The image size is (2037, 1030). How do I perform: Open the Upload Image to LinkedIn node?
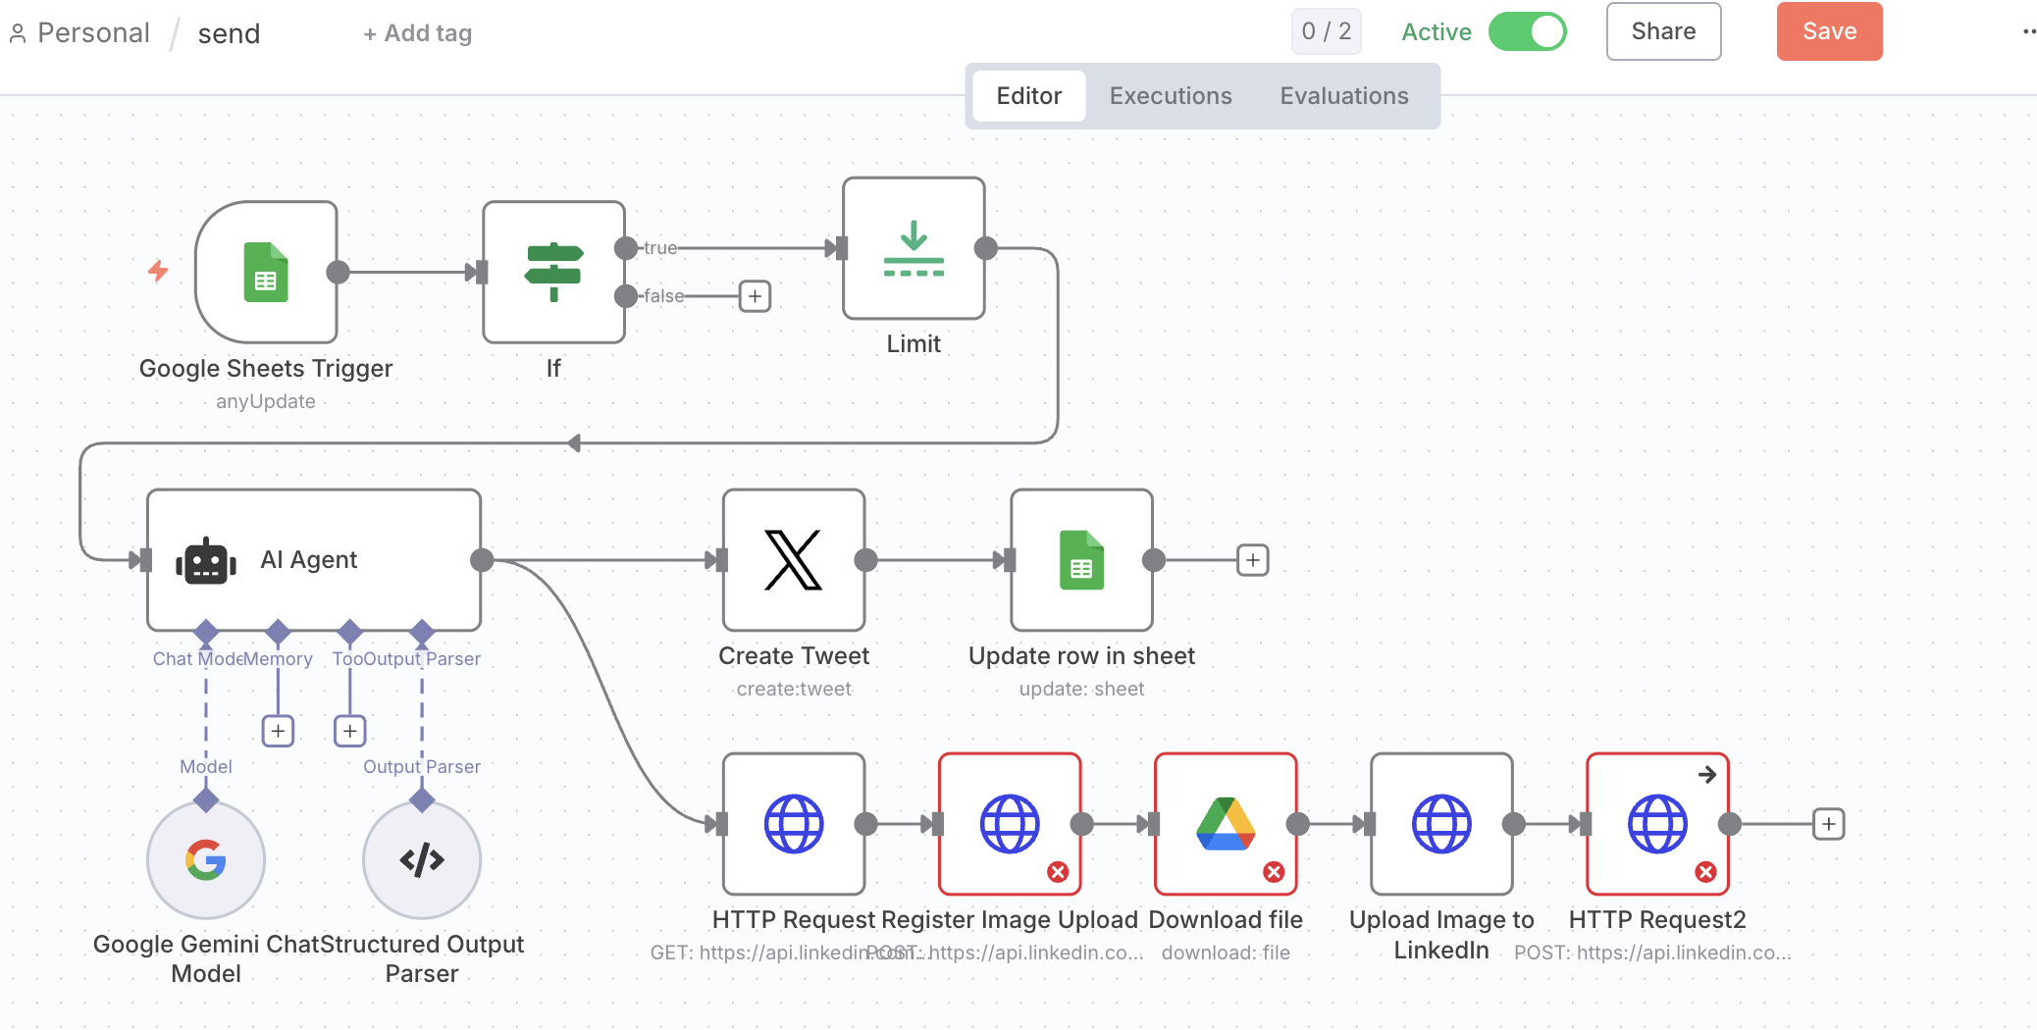point(1441,824)
